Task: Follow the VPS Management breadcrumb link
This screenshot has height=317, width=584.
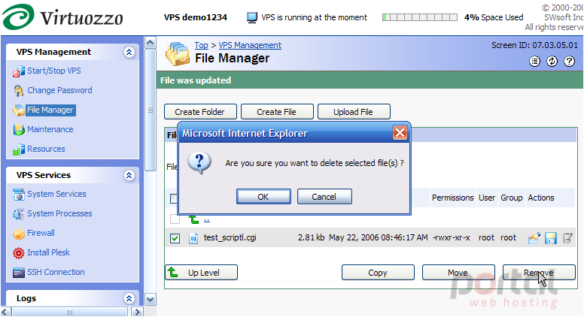Action: [x=250, y=45]
